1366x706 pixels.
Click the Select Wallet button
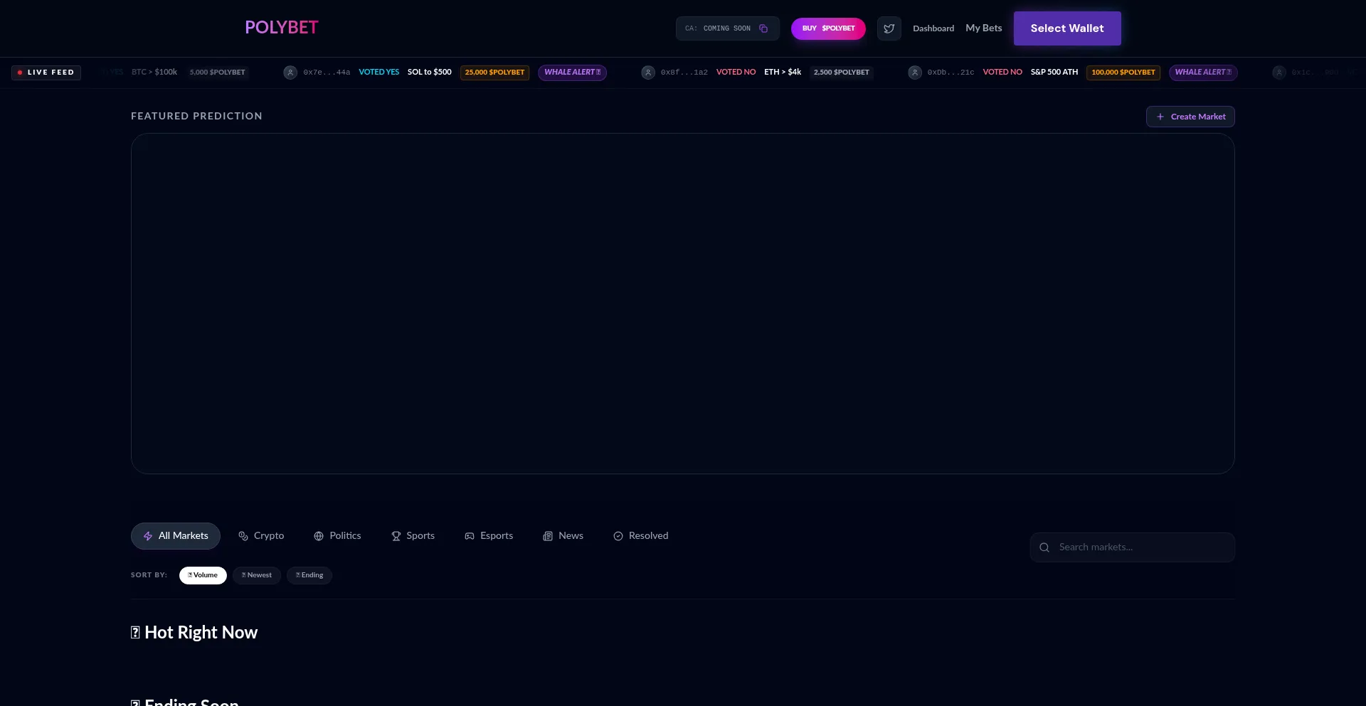pyautogui.click(x=1067, y=28)
